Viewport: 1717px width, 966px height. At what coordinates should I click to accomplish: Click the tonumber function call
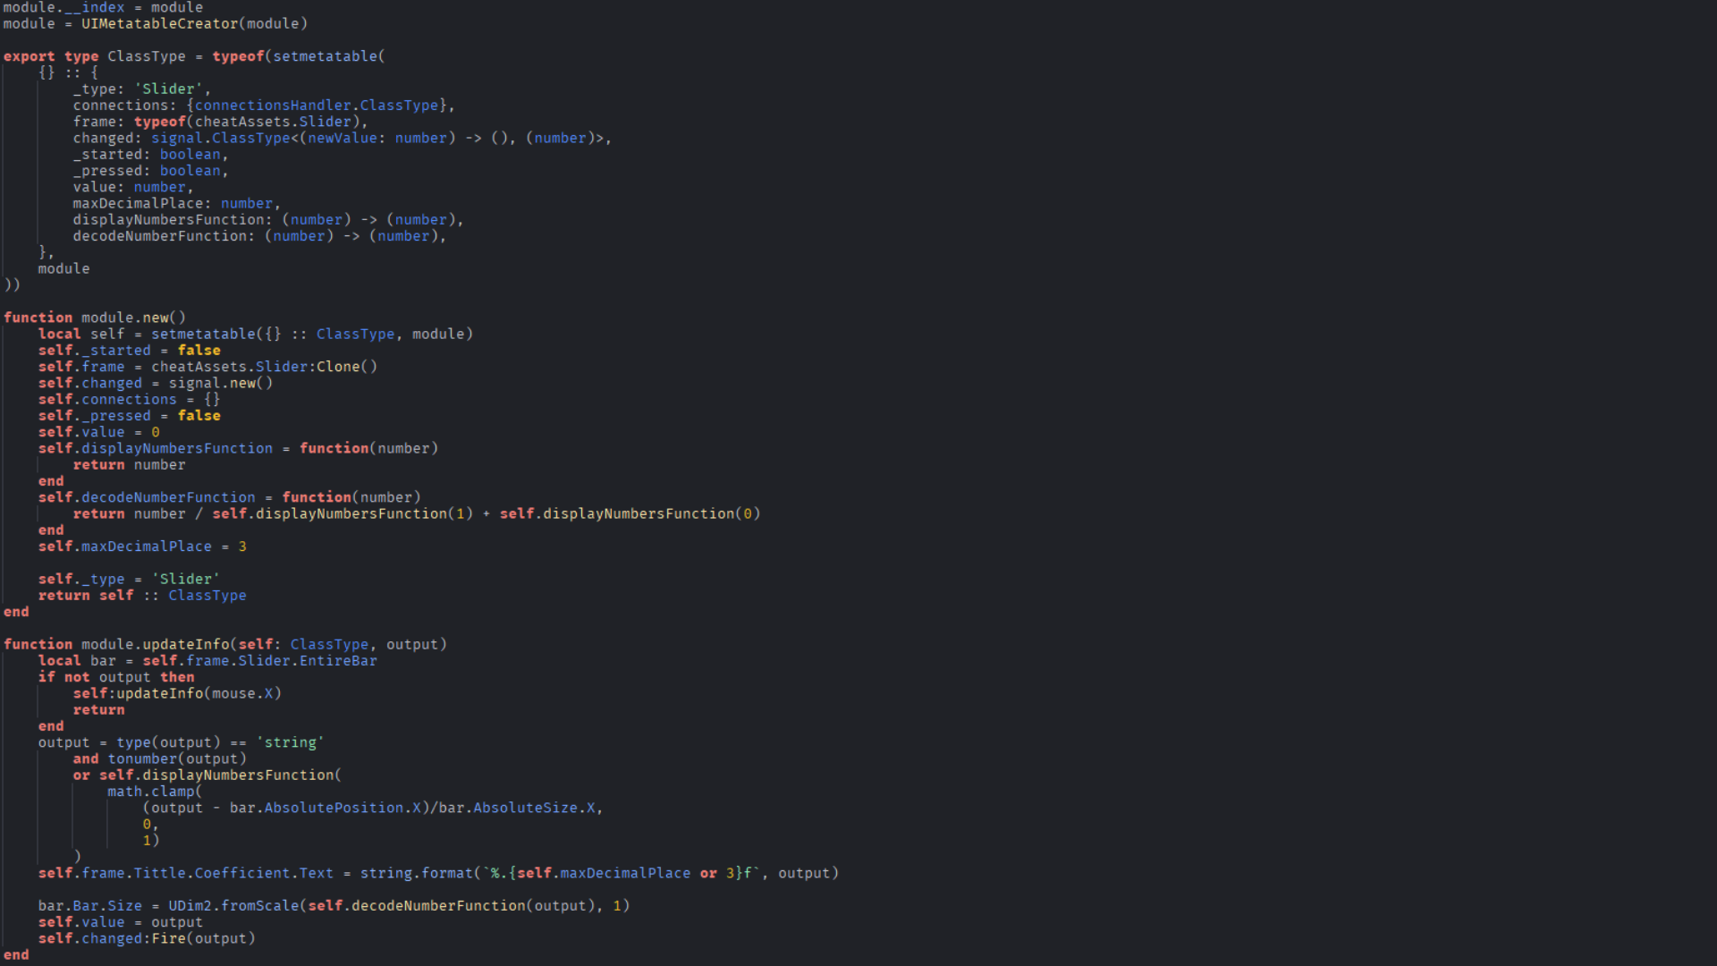pos(143,759)
